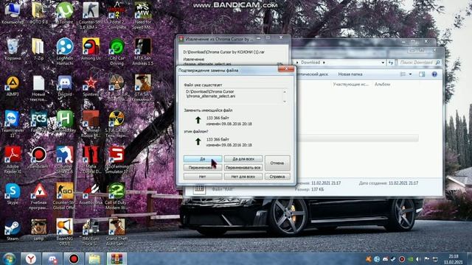Click the Участвующие ис... column header
The height and width of the screenshot is (265, 472).
click(x=351, y=85)
